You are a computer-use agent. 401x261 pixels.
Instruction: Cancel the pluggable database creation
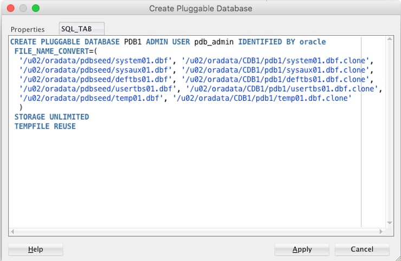coord(362,249)
